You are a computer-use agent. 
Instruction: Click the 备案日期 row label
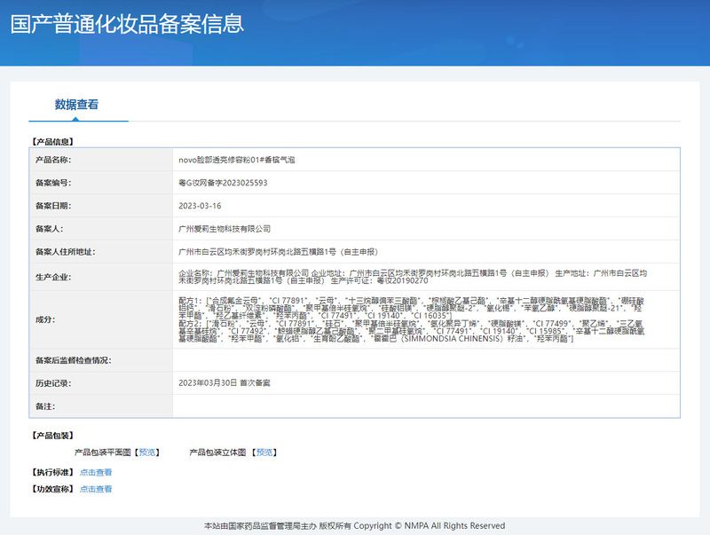[x=53, y=206]
